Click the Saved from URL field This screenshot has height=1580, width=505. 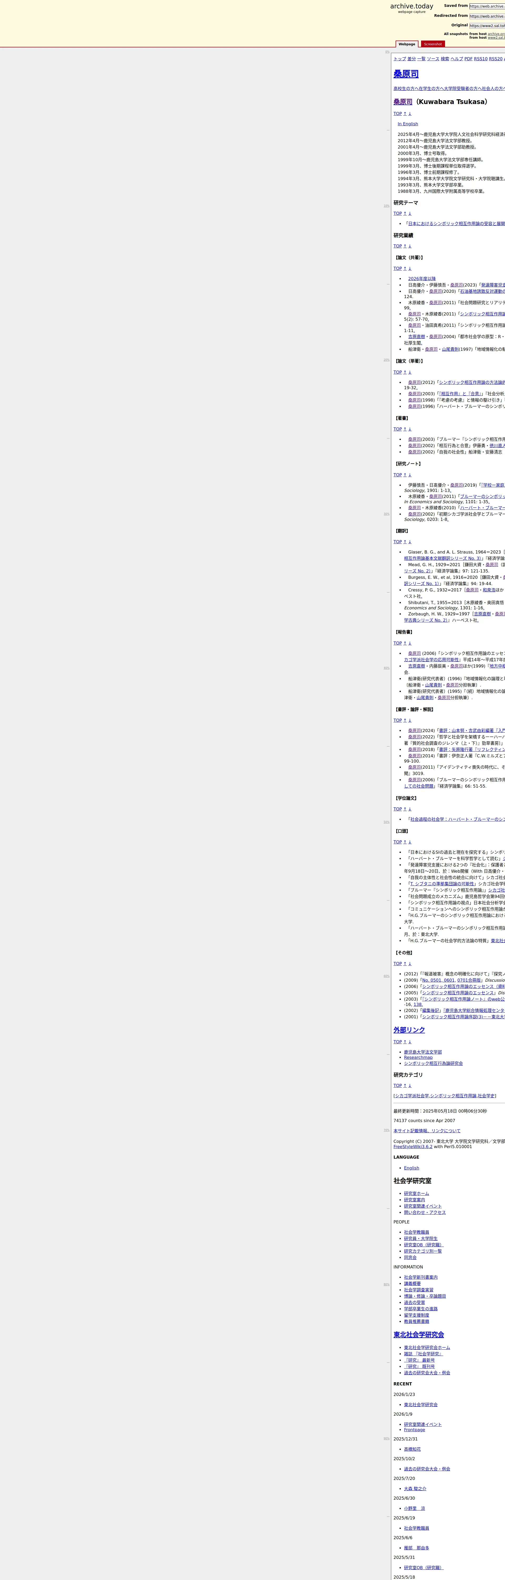(487, 6)
